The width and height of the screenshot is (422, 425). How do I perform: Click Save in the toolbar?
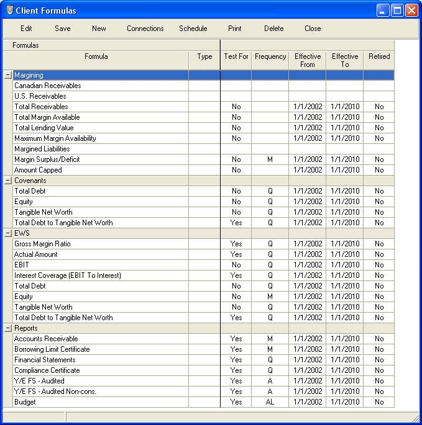point(62,29)
